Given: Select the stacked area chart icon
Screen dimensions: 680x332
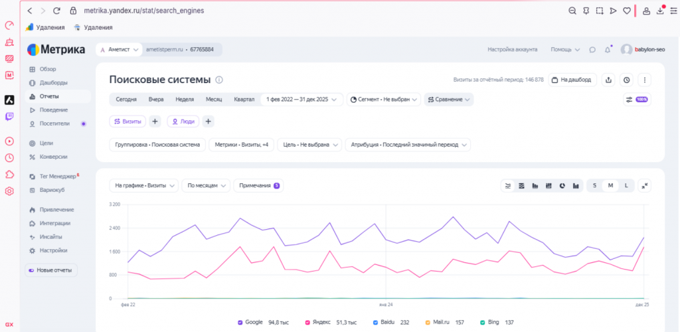Looking at the screenshot, I should point(522,185).
